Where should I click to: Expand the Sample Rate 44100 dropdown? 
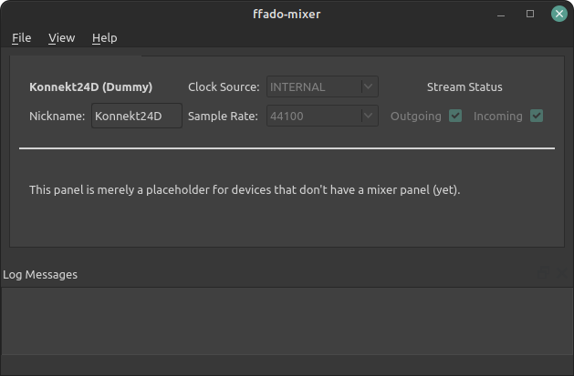[x=322, y=116]
